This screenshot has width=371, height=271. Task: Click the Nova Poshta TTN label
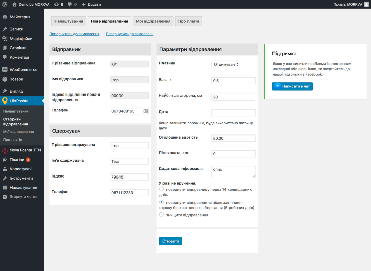click(25, 150)
